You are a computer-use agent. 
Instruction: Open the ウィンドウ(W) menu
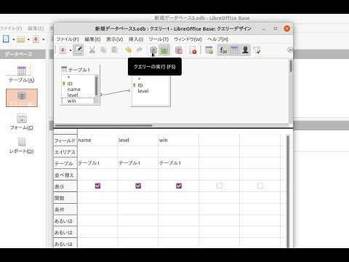(188, 39)
